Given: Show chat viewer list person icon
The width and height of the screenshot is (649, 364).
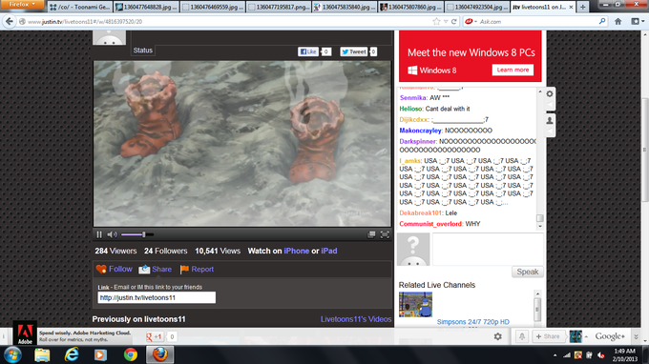Looking at the screenshot, I should [550, 120].
